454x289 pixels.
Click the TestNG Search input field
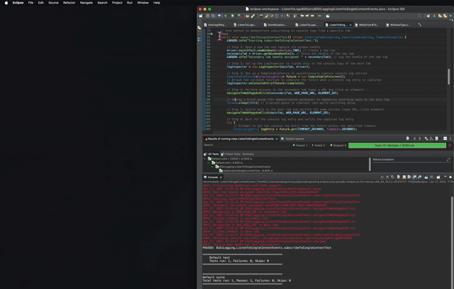(x=252, y=145)
